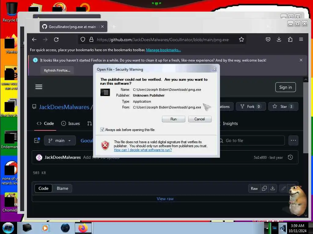The height and width of the screenshot is (234, 313).
Task: Open JackDoesMalwares commit author link
Action: tap(63, 157)
